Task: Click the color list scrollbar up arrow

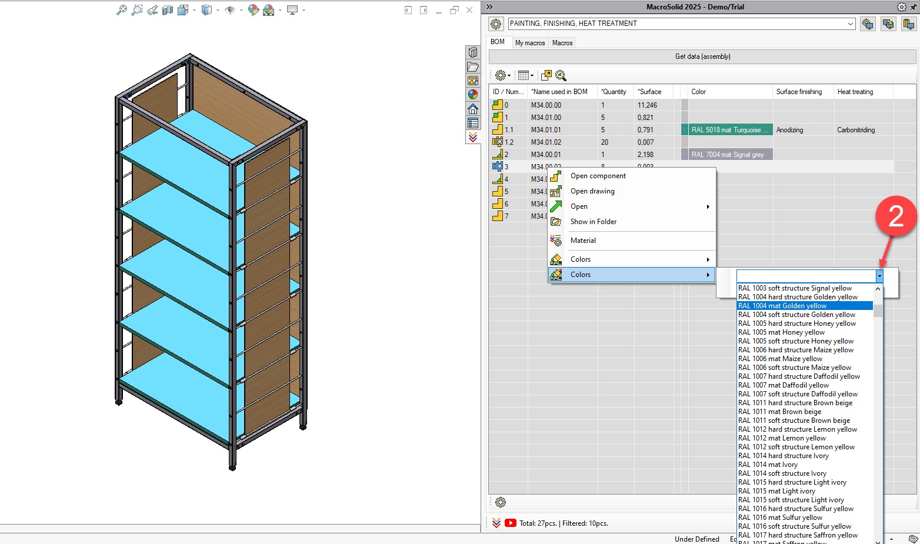Action: (878, 289)
